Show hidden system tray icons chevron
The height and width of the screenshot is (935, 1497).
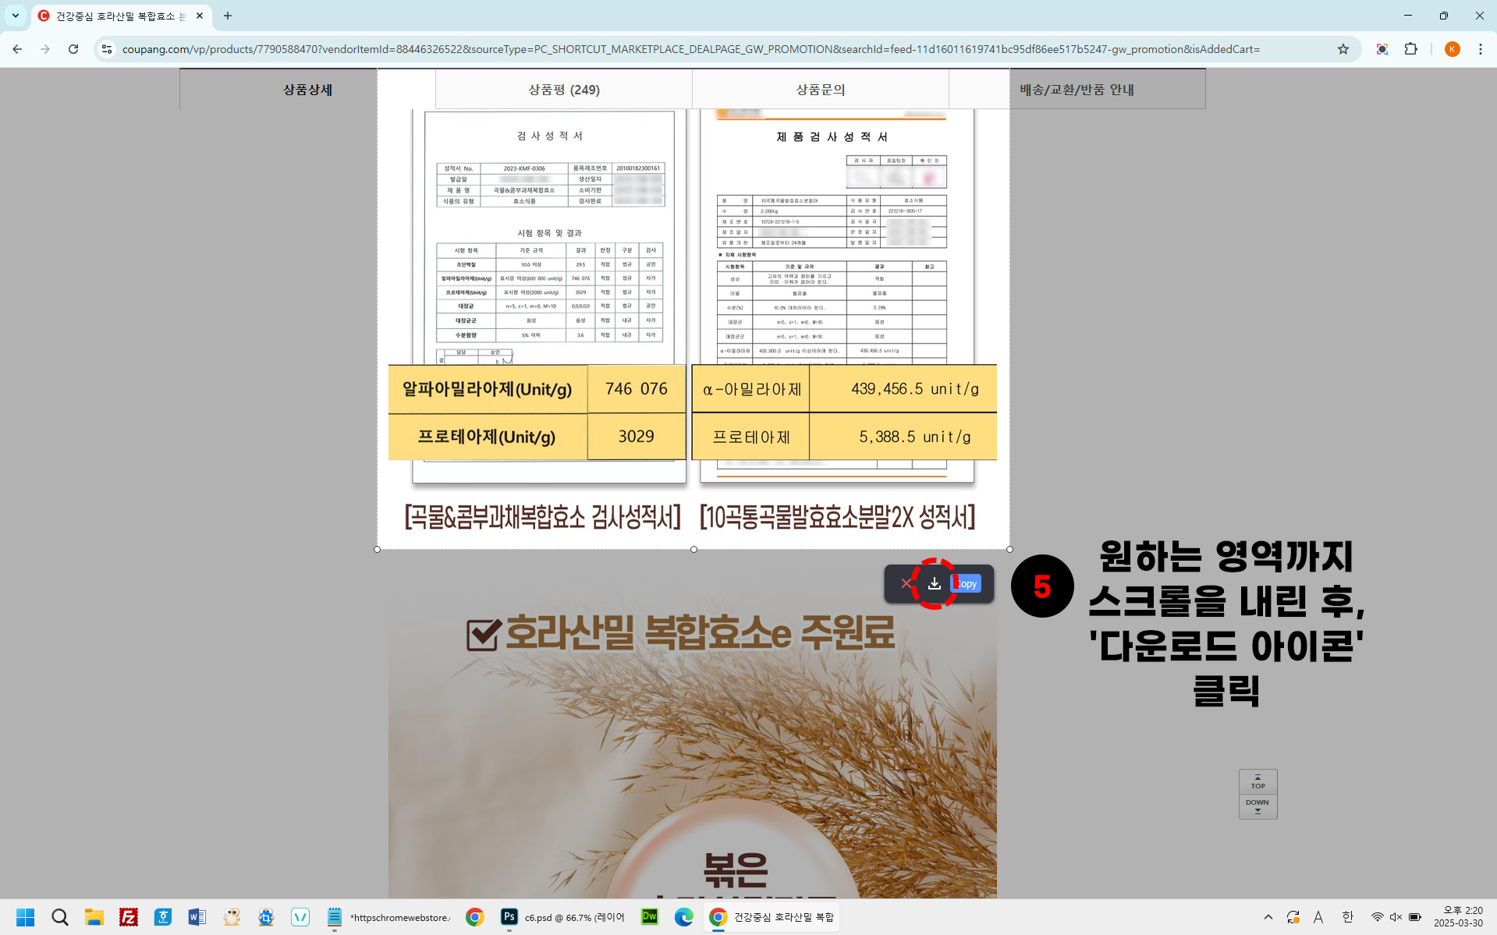[x=1268, y=917]
